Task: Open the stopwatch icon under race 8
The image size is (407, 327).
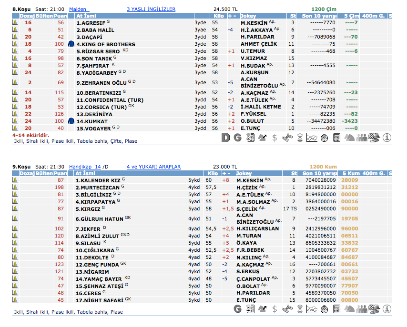Action: (x=324, y=138)
